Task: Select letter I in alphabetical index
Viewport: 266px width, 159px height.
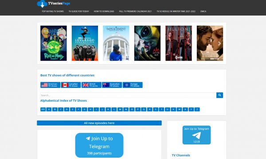Action: pyautogui.click(x=96, y=110)
